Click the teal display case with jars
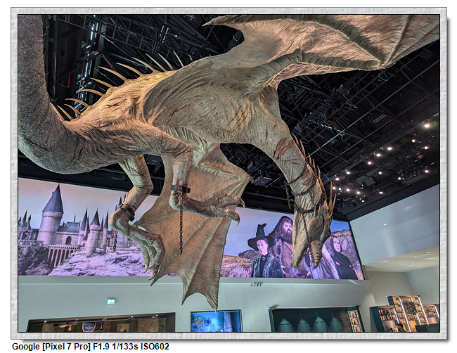This screenshot has width=457, height=353. coord(309,320)
